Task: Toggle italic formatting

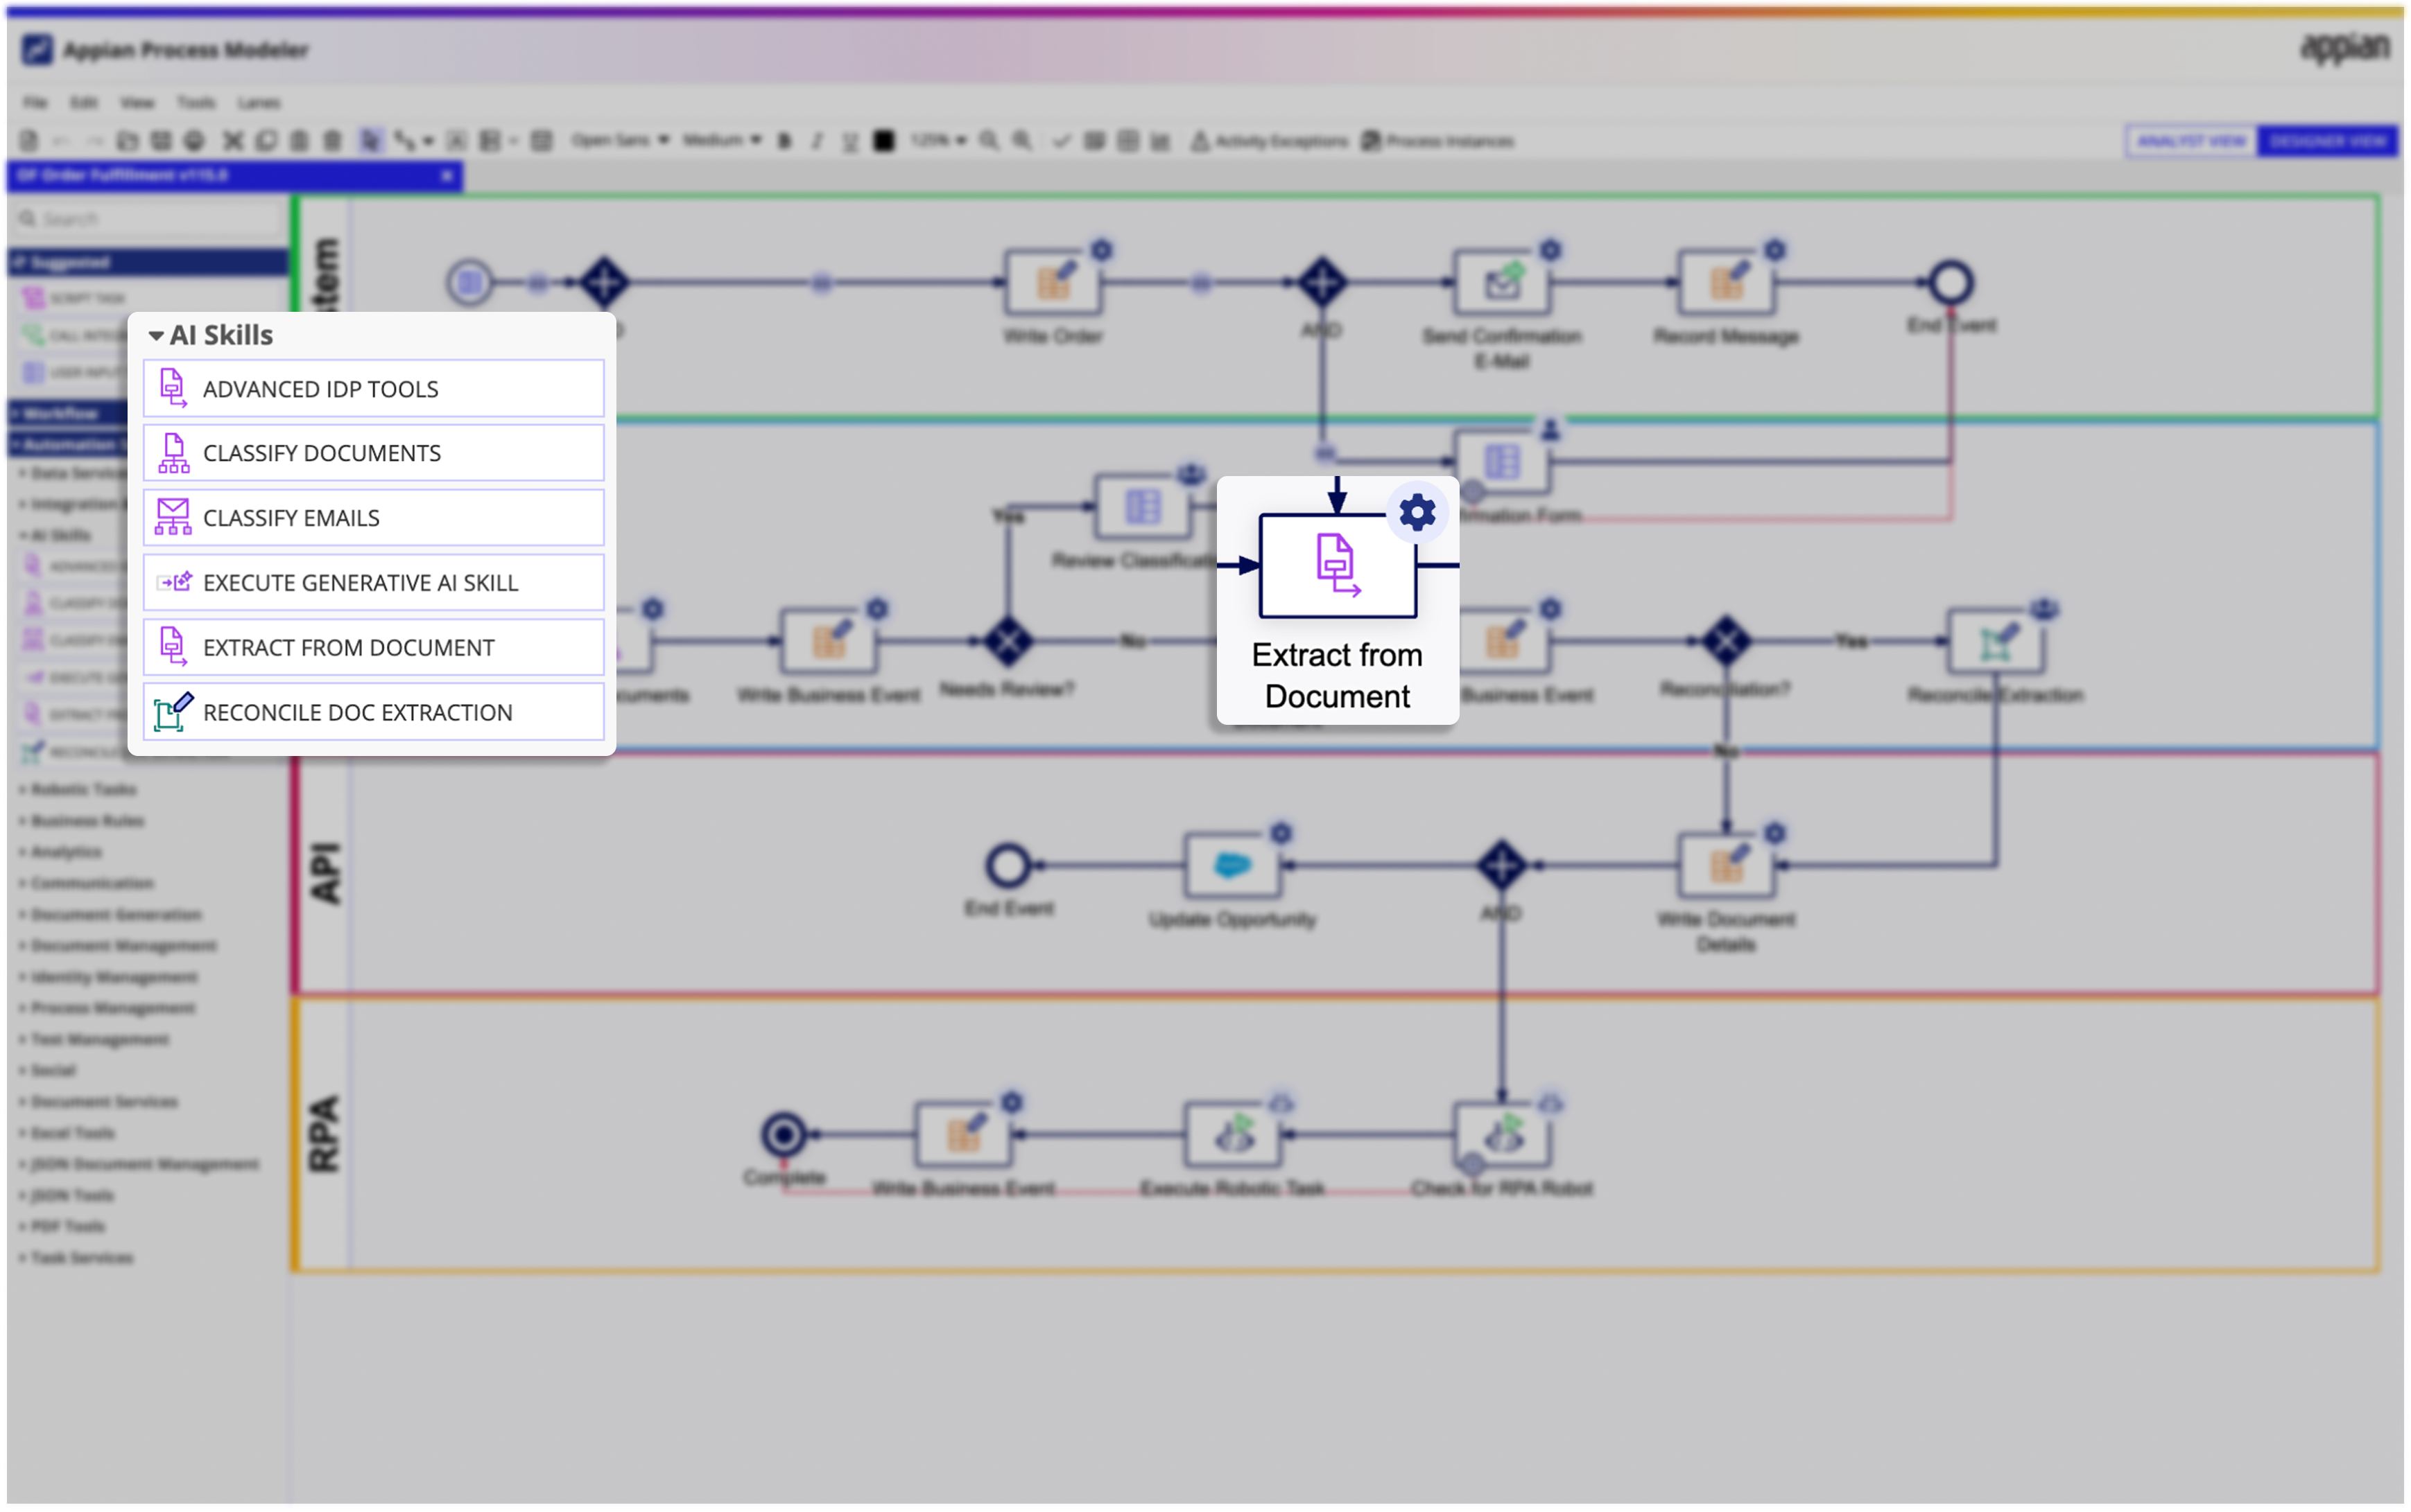Action: (x=818, y=141)
